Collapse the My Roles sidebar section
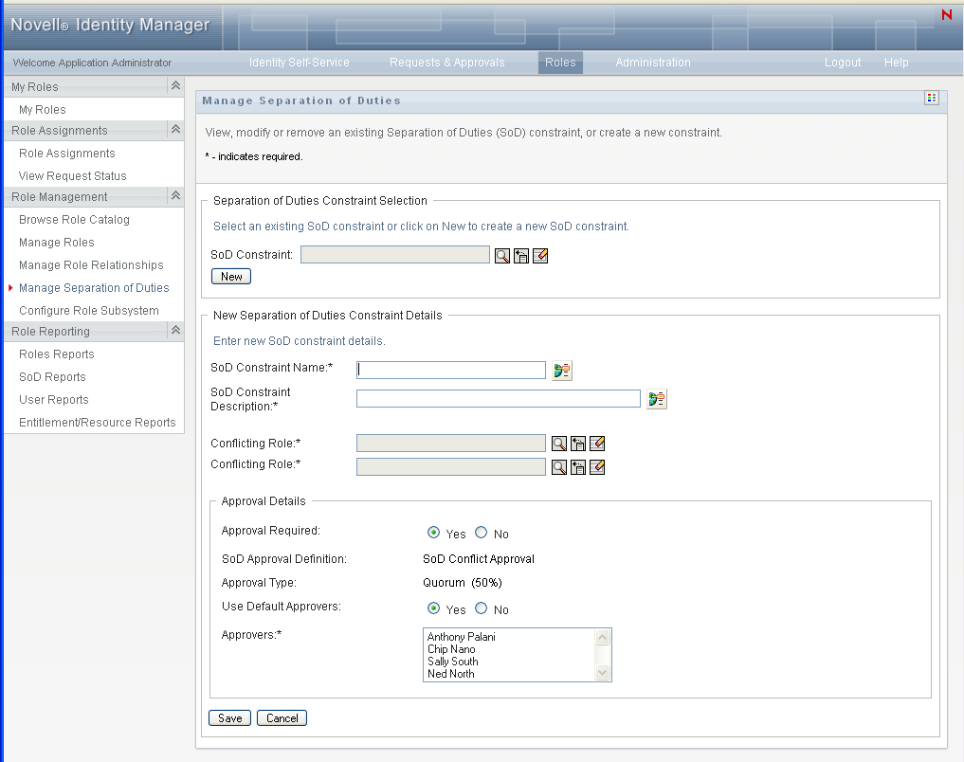The height and width of the screenshot is (762, 964). point(175,85)
